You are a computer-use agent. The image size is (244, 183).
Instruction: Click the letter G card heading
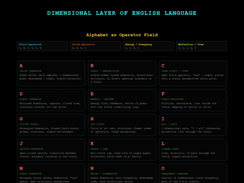click(x=21, y=119)
